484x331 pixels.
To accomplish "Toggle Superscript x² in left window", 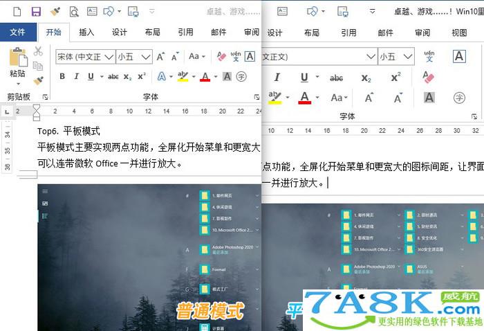I will tap(142, 76).
